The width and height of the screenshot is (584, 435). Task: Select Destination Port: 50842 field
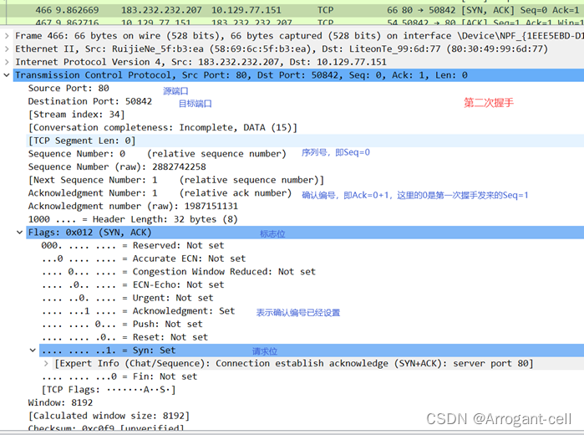tap(90, 101)
